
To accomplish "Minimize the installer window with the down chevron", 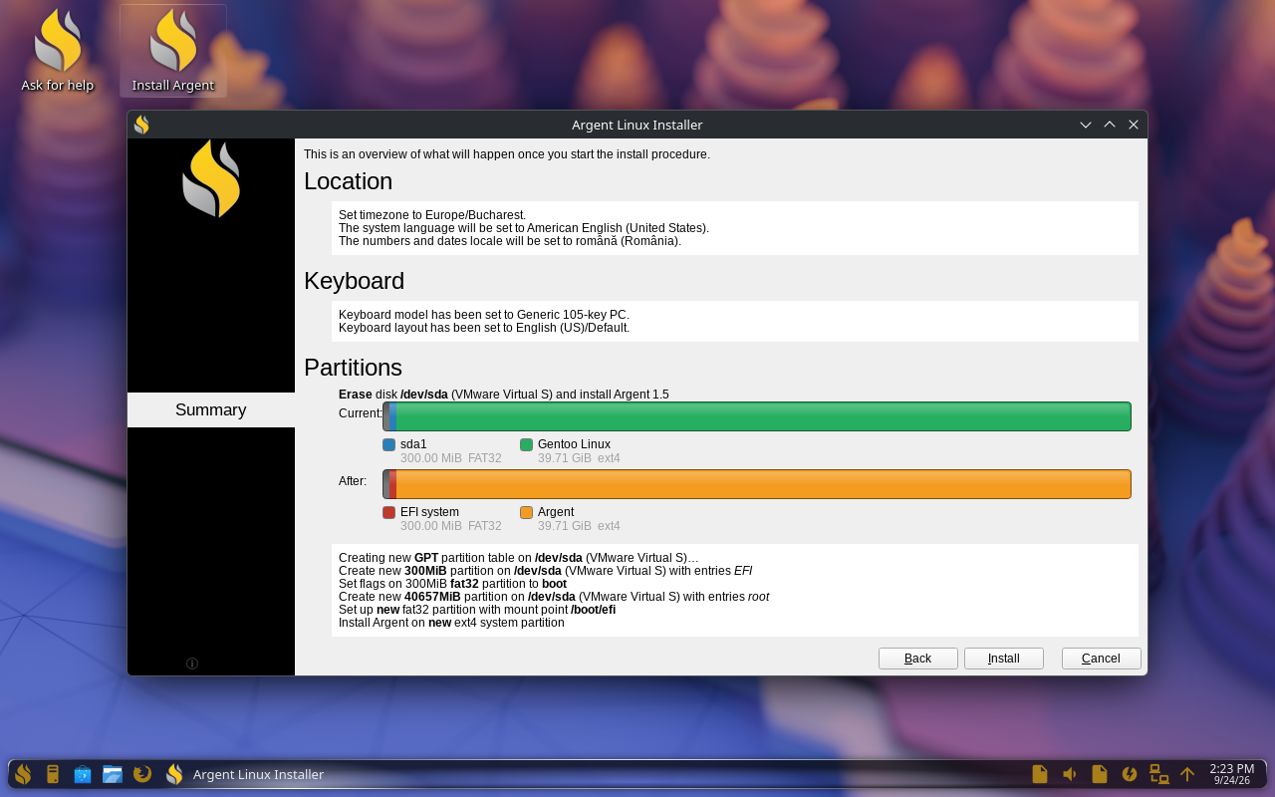I will tap(1086, 125).
